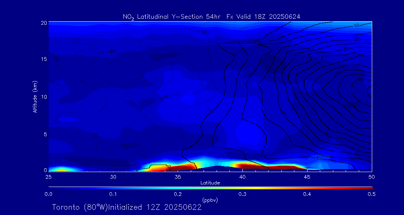Click the colorbar label '0.5'
404x215 pixels.
[371, 194]
